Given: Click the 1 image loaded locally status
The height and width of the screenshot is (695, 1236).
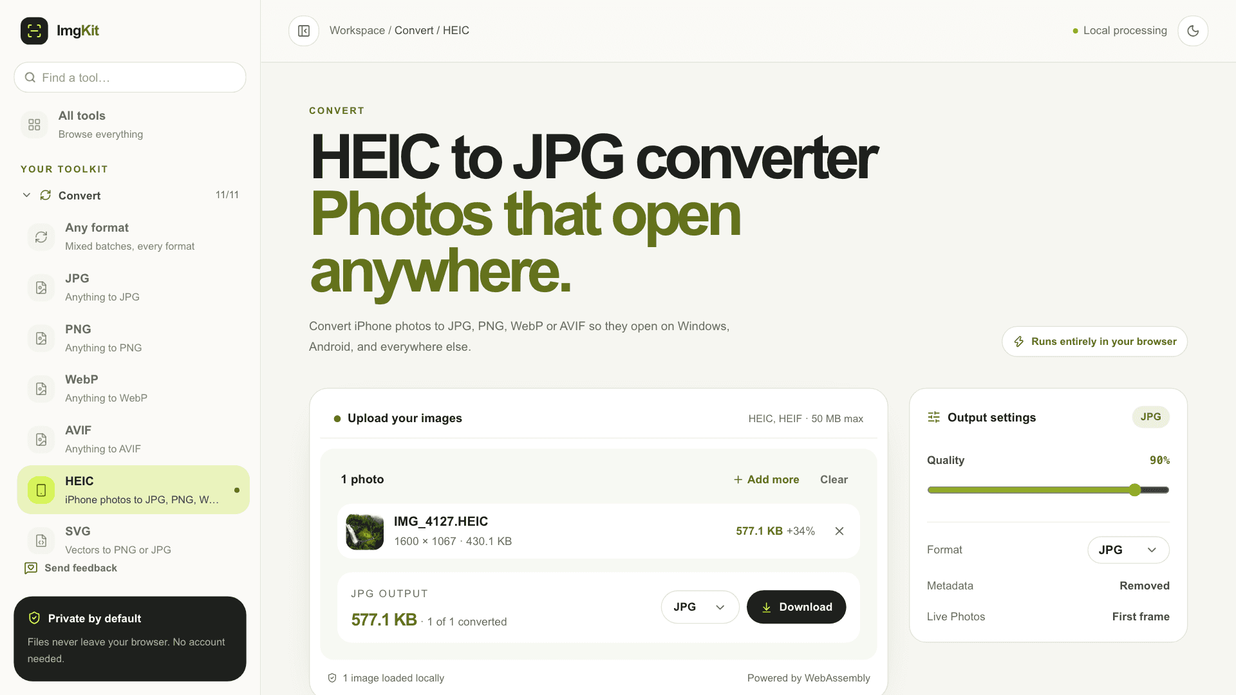Looking at the screenshot, I should pyautogui.click(x=386, y=678).
